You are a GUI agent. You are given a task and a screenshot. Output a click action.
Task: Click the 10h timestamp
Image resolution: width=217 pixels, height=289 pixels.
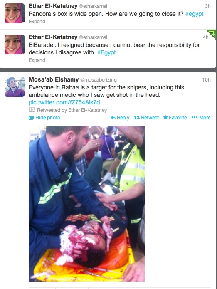pyautogui.click(x=206, y=79)
